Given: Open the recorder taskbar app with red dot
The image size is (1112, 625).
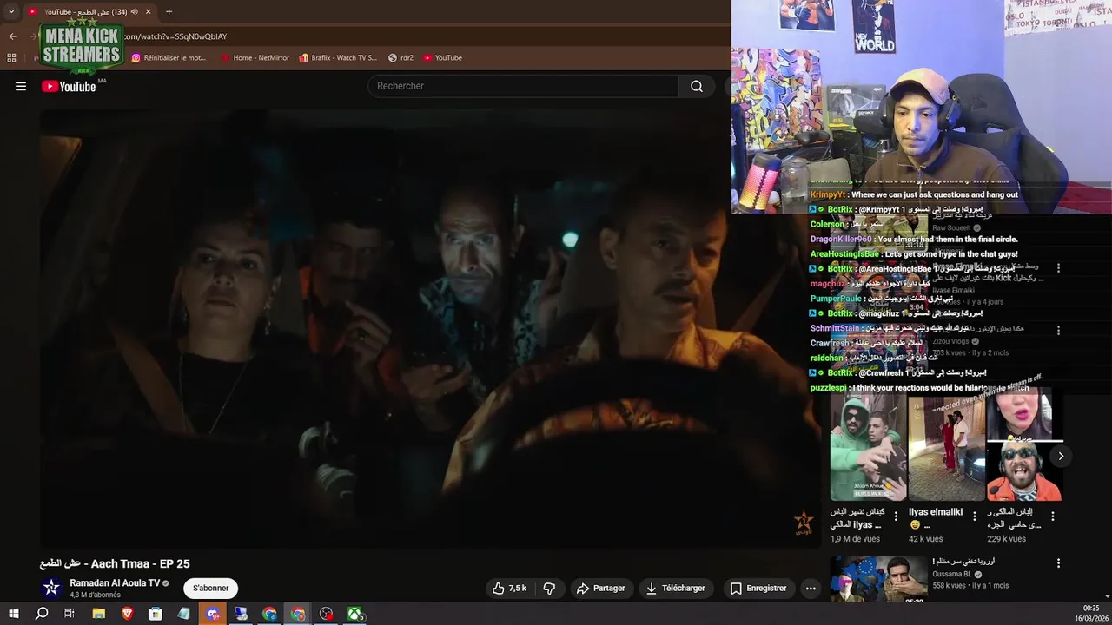Looking at the screenshot, I should [x=327, y=614].
